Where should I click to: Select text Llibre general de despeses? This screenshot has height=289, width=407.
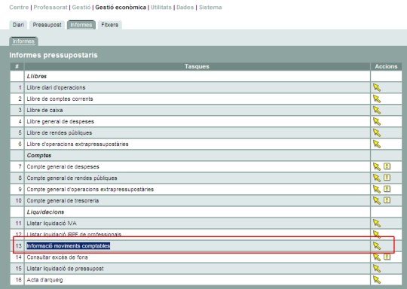(x=60, y=122)
